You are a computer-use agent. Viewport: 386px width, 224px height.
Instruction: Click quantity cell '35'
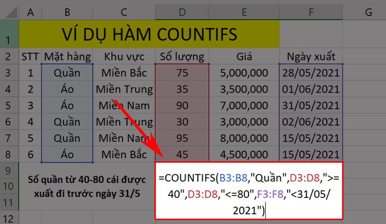pos(182,89)
